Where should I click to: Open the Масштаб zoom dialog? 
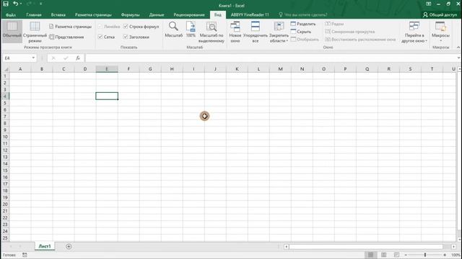[x=173, y=30]
